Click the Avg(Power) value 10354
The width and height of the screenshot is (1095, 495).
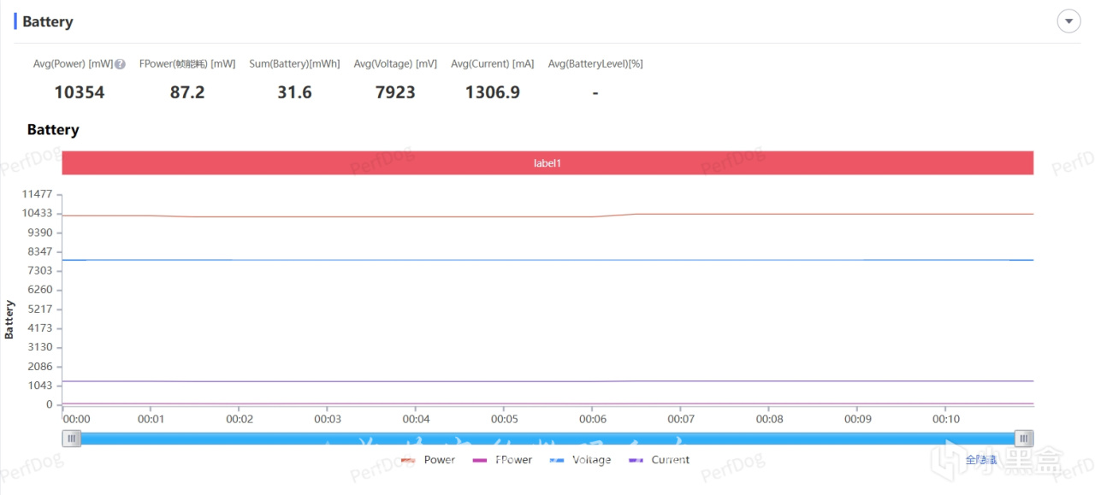(x=80, y=92)
